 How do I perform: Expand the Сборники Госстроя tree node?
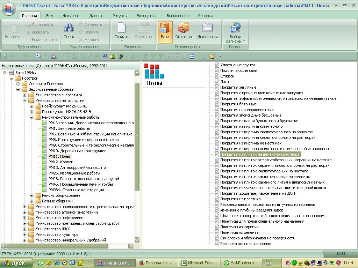tap(18, 84)
